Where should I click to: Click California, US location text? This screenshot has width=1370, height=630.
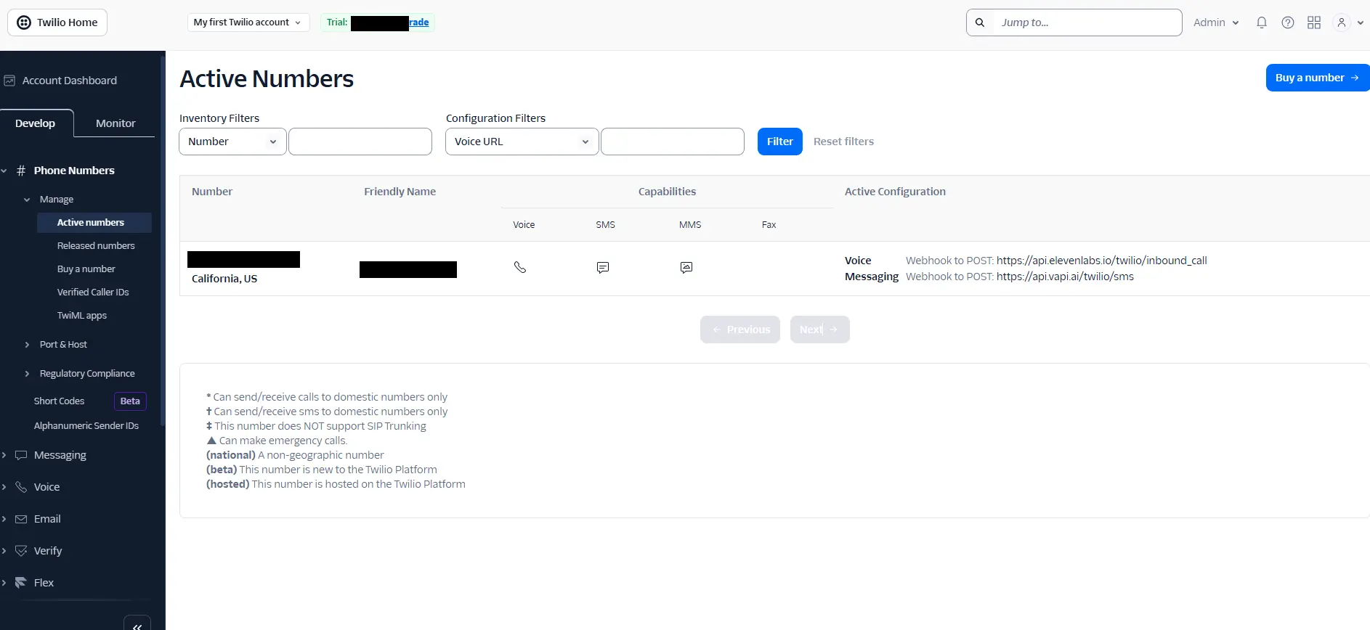(x=224, y=279)
